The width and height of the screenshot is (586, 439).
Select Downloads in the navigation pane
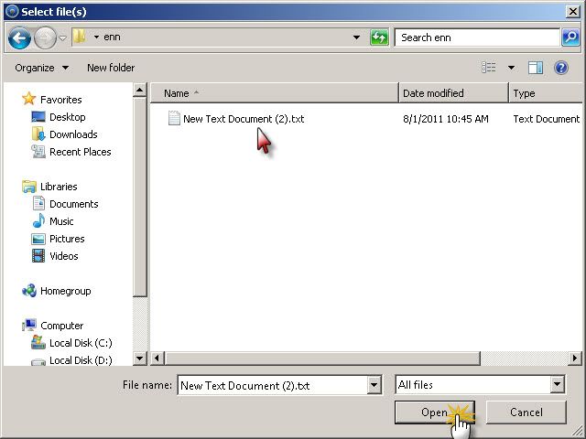click(73, 134)
